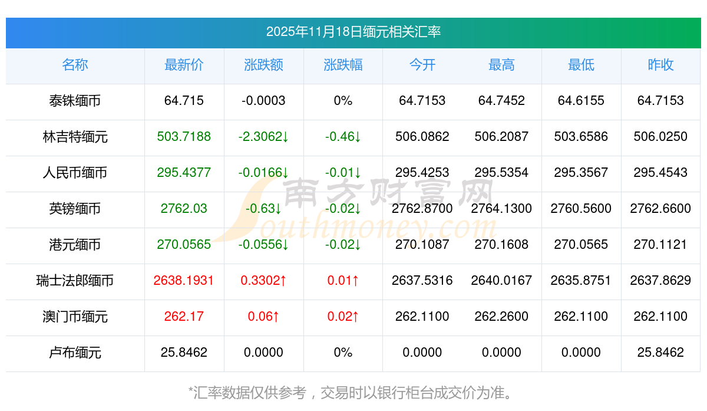Click the 涨跌额 column header
The image size is (707, 411).
[263, 65]
